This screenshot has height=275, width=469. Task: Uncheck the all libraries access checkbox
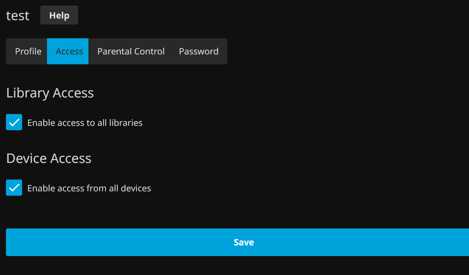point(14,122)
